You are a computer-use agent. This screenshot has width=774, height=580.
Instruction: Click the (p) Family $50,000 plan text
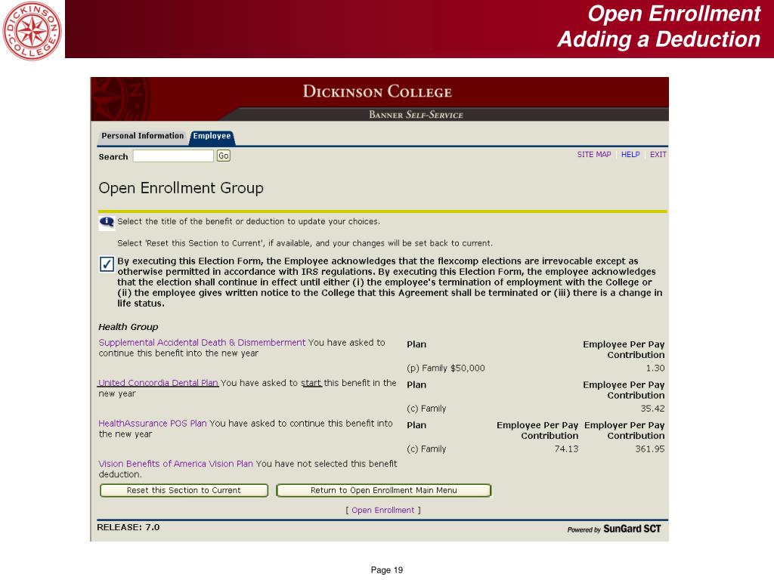[446, 368]
